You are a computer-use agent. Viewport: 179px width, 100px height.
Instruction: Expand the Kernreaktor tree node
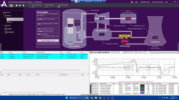tap(3, 29)
